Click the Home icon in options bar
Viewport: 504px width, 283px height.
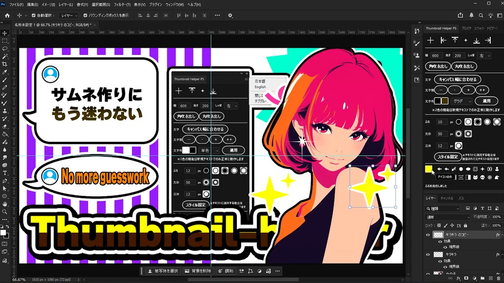click(x=7, y=15)
